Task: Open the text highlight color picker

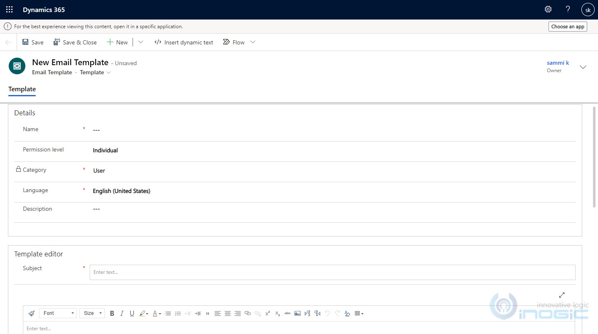Action: click(144, 313)
